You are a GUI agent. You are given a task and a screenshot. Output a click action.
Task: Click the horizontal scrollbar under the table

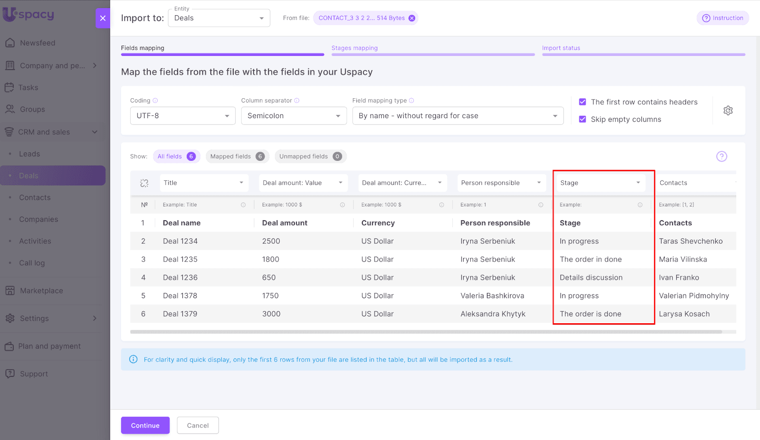tap(426, 332)
